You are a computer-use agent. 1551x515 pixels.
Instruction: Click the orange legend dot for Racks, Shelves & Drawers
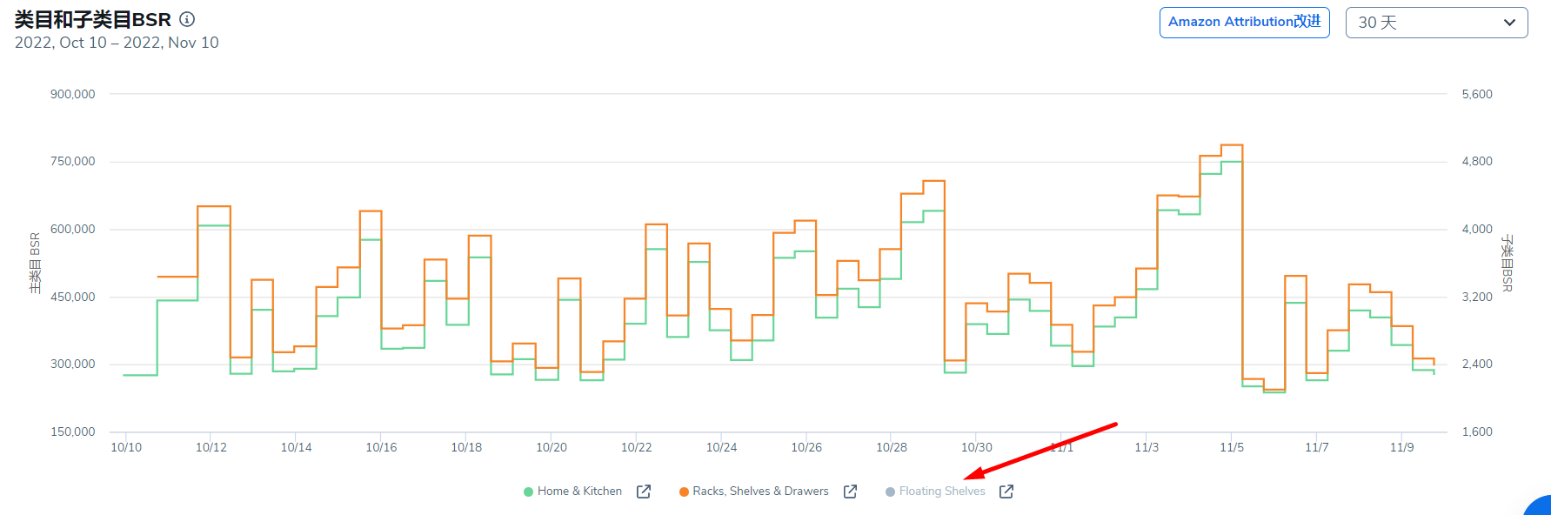tap(684, 492)
